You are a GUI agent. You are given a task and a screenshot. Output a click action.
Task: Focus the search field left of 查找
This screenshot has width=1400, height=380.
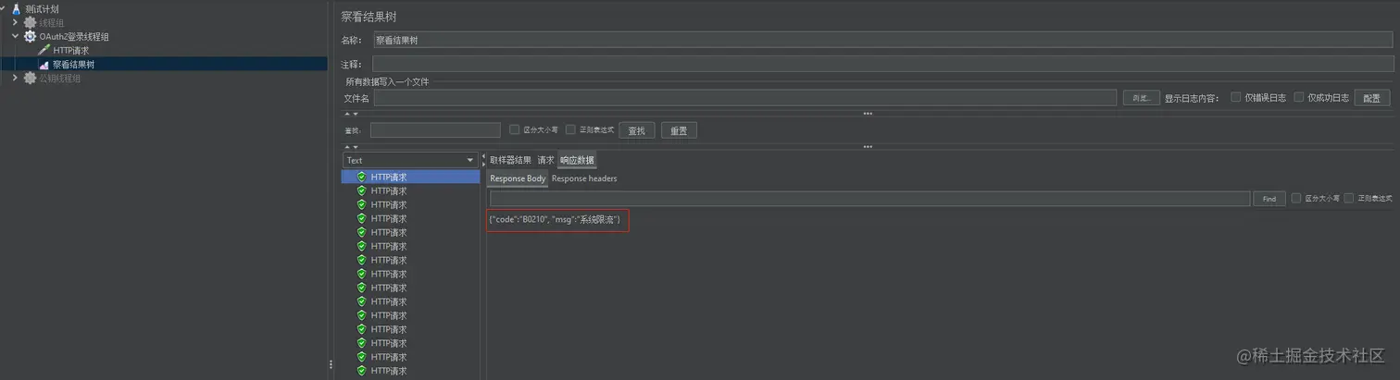tap(435, 130)
